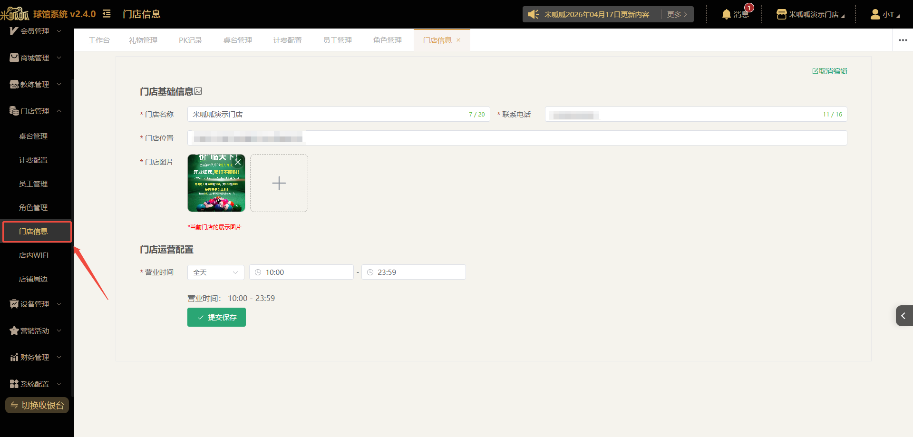Expand the right side drawer arrow
Viewport: 913px width, 437px height.
click(904, 316)
